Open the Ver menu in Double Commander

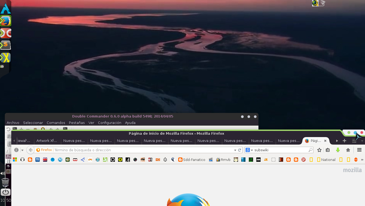point(91,123)
